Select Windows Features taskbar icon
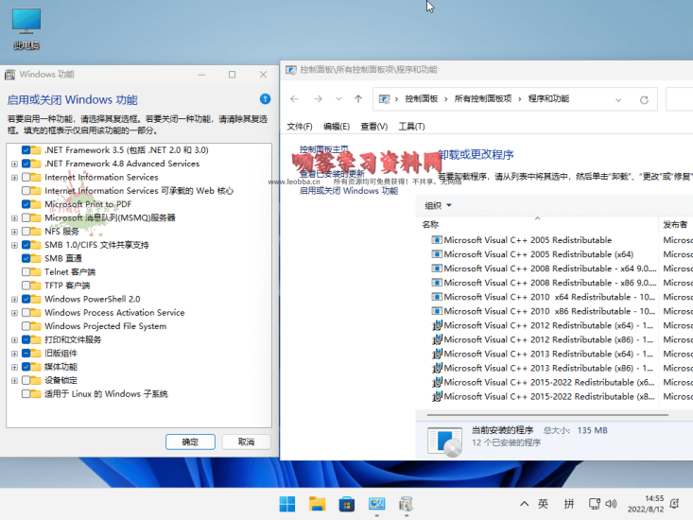This screenshot has height=520, width=693. (406, 504)
